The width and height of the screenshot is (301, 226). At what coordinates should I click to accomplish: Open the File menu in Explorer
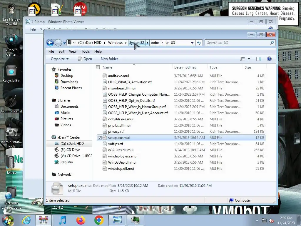pyautogui.click(x=51, y=51)
